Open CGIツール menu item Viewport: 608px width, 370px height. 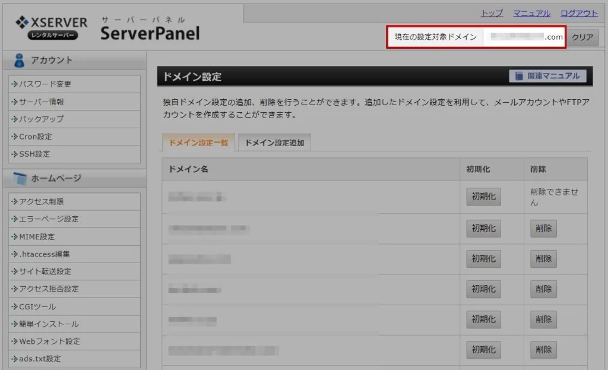point(74,306)
